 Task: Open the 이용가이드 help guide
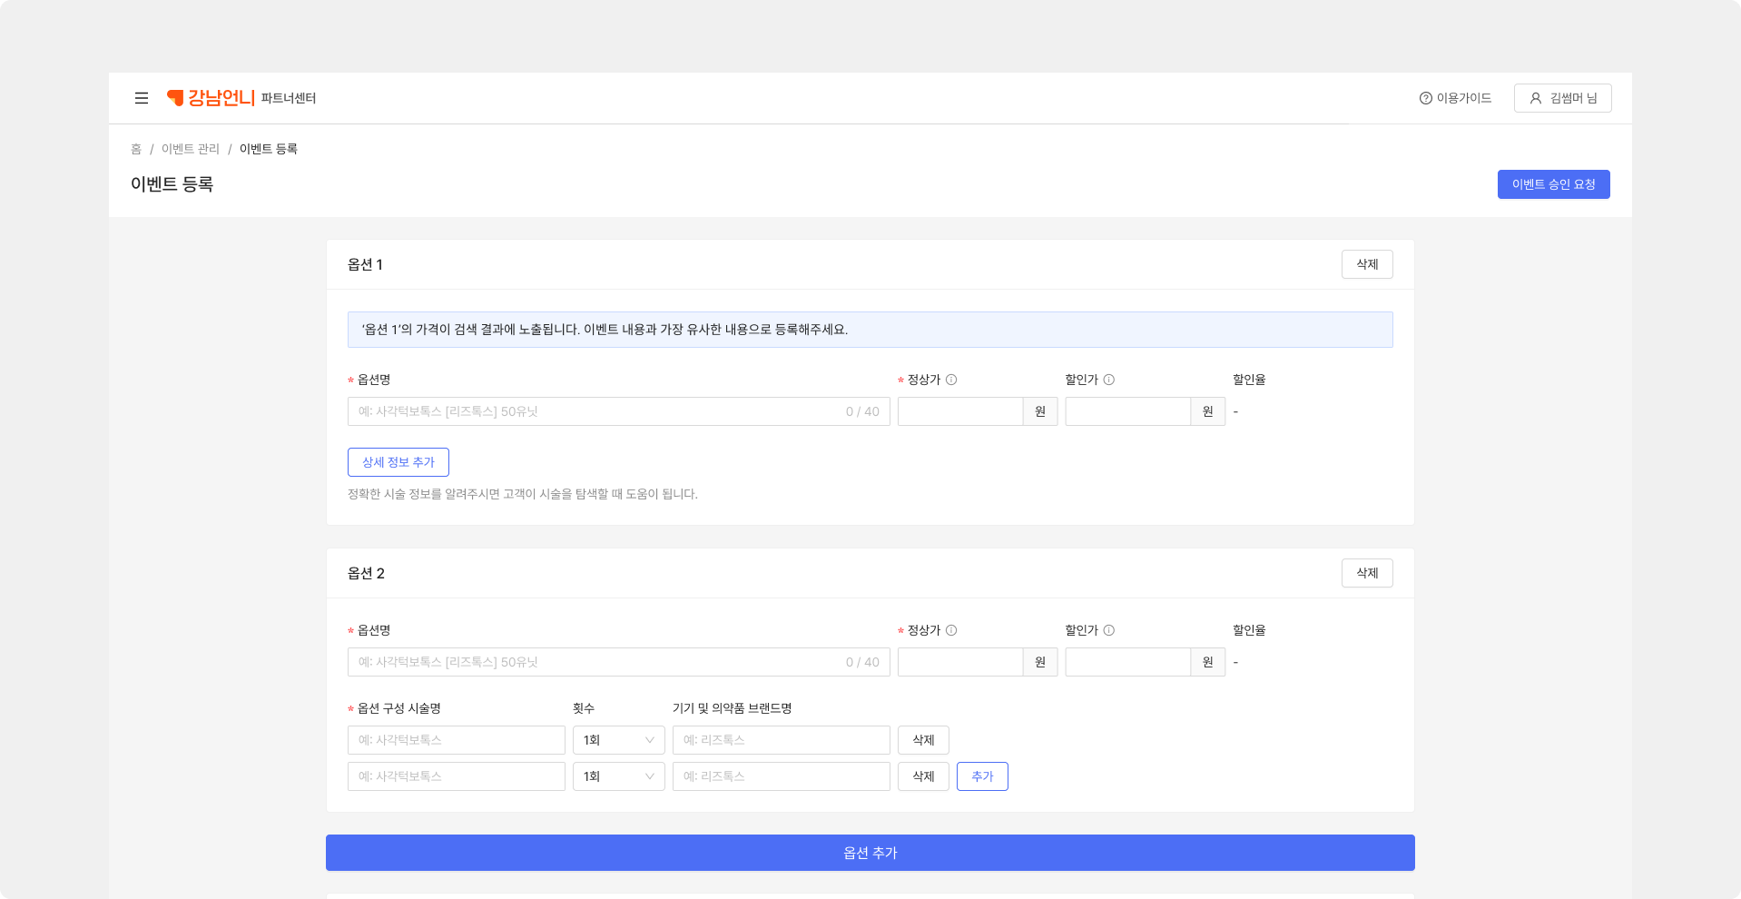[1455, 98]
